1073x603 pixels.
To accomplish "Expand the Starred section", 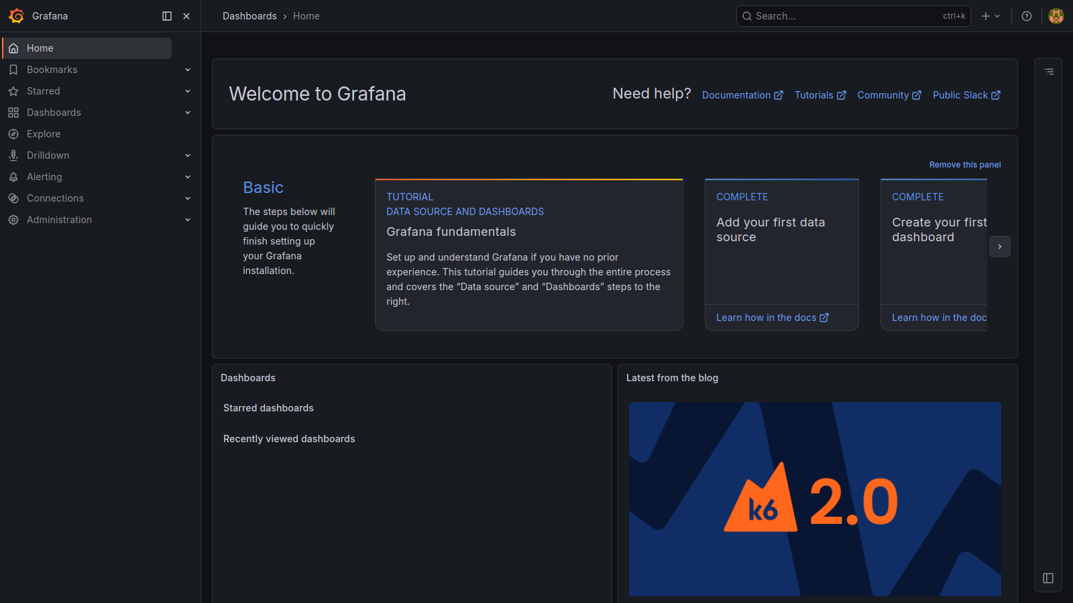I will coord(188,91).
